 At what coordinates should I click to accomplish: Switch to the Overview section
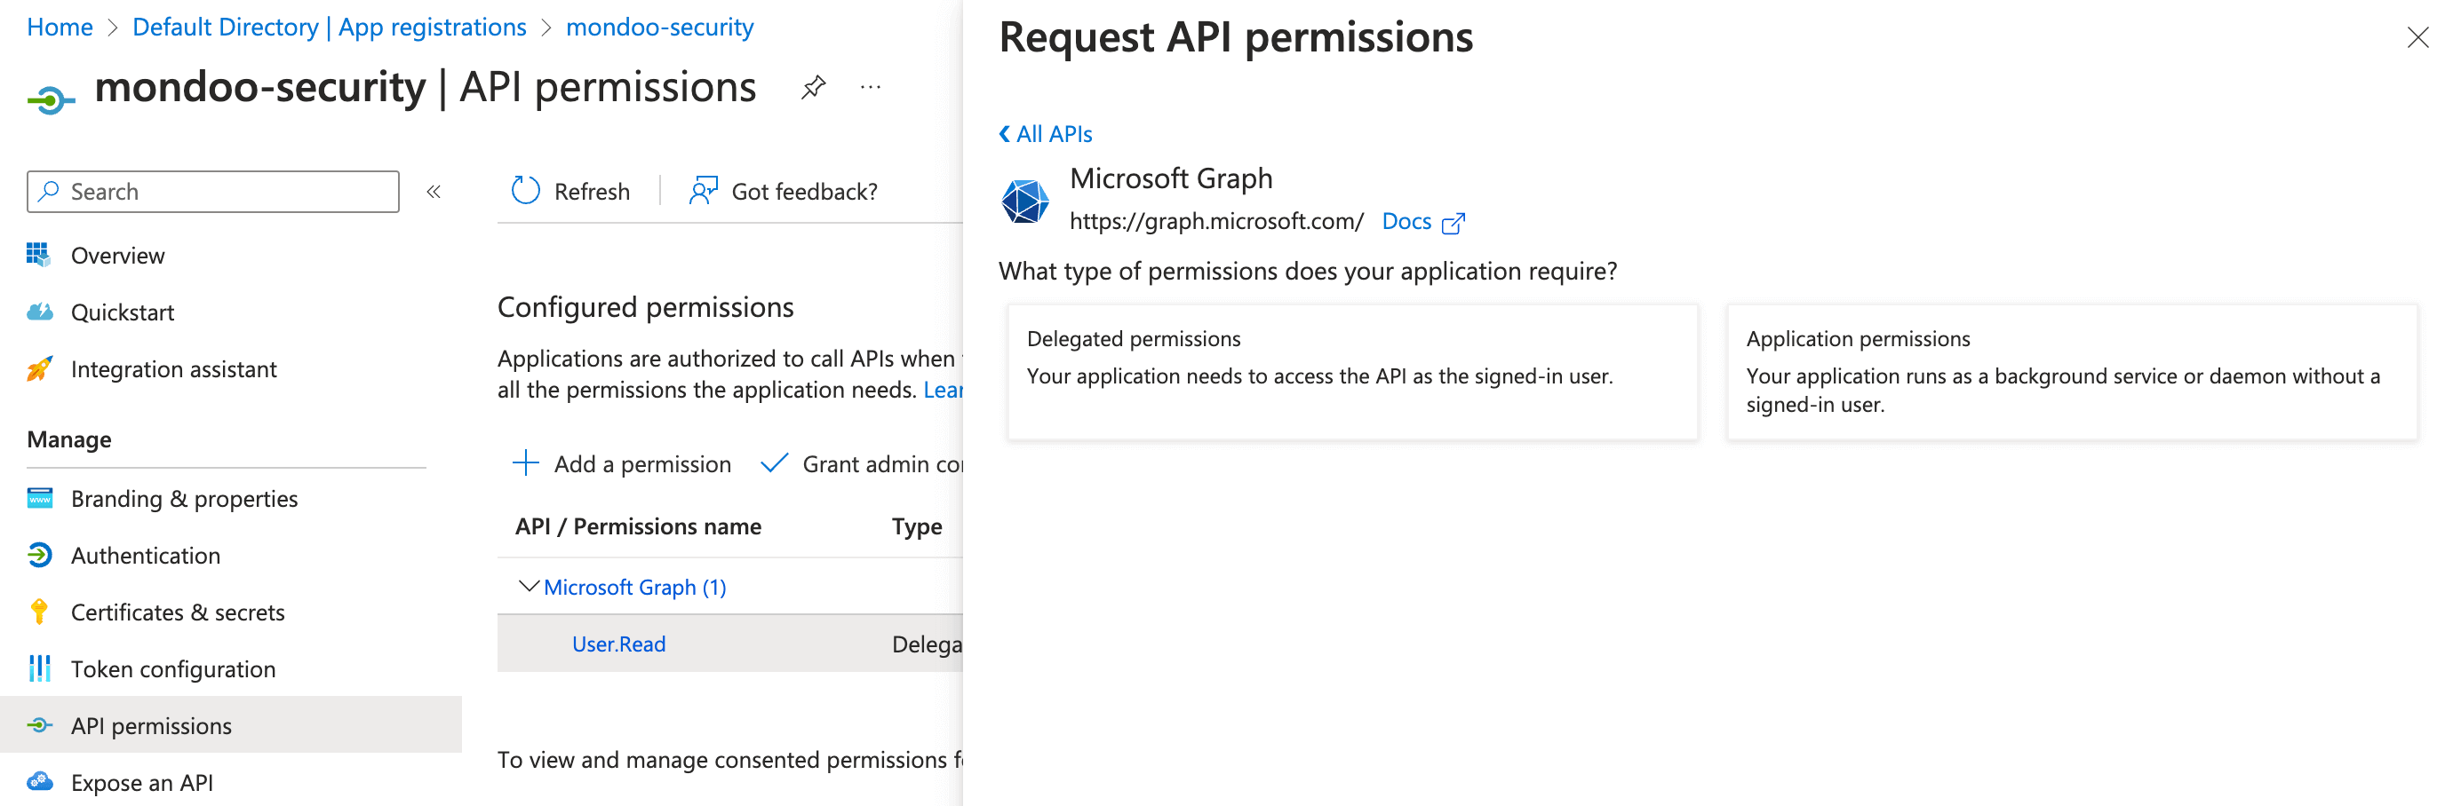point(117,255)
